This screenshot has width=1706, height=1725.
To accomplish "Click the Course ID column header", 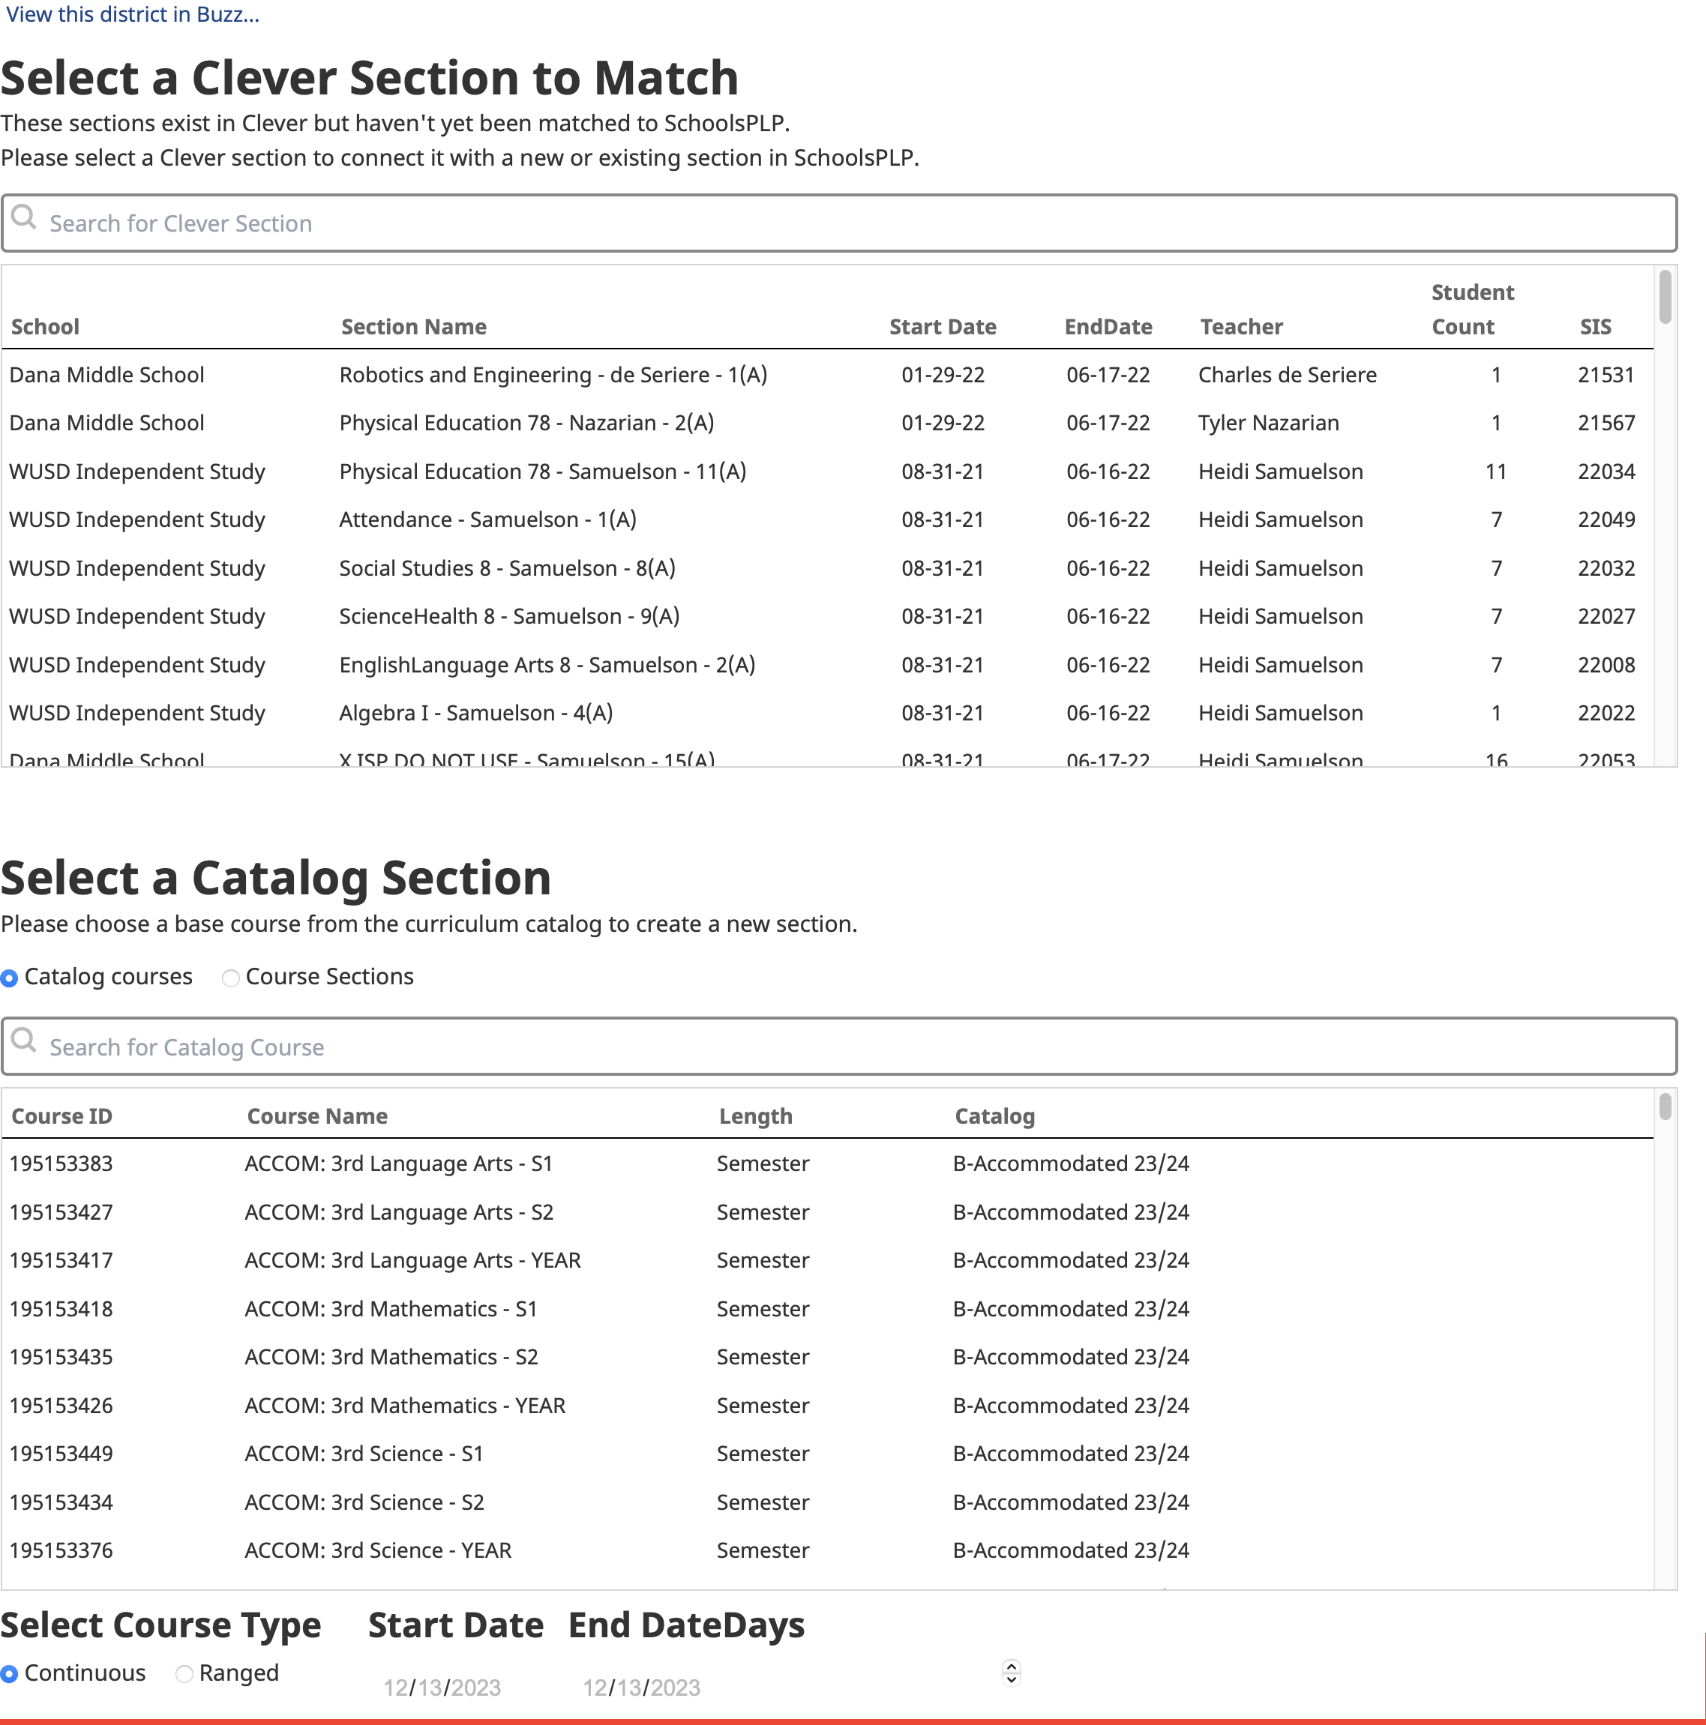I will pyautogui.click(x=61, y=1116).
